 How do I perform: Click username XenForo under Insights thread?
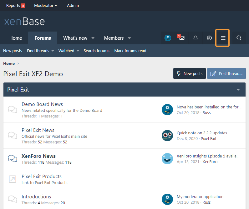[210, 162]
